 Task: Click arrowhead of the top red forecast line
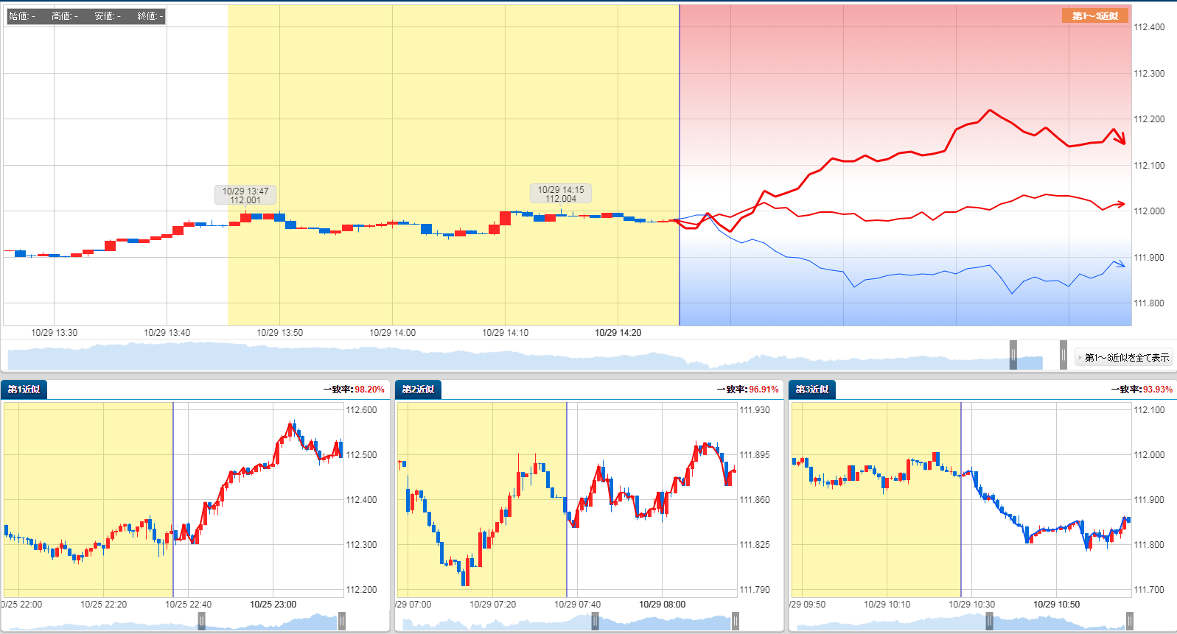[1120, 138]
